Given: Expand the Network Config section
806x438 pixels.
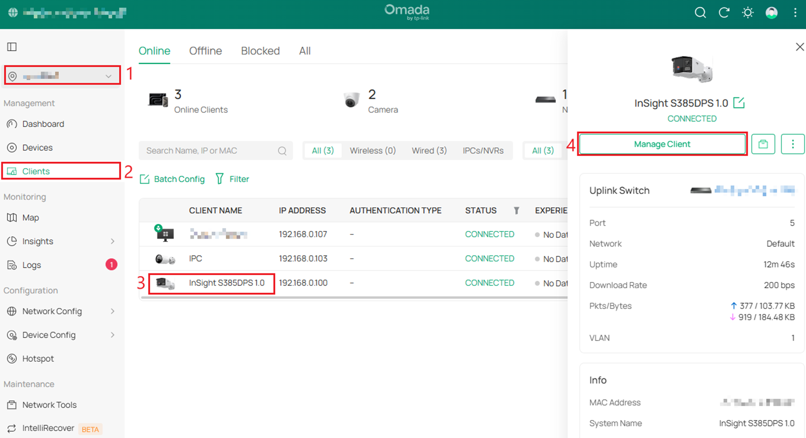Looking at the screenshot, I should (x=52, y=311).
